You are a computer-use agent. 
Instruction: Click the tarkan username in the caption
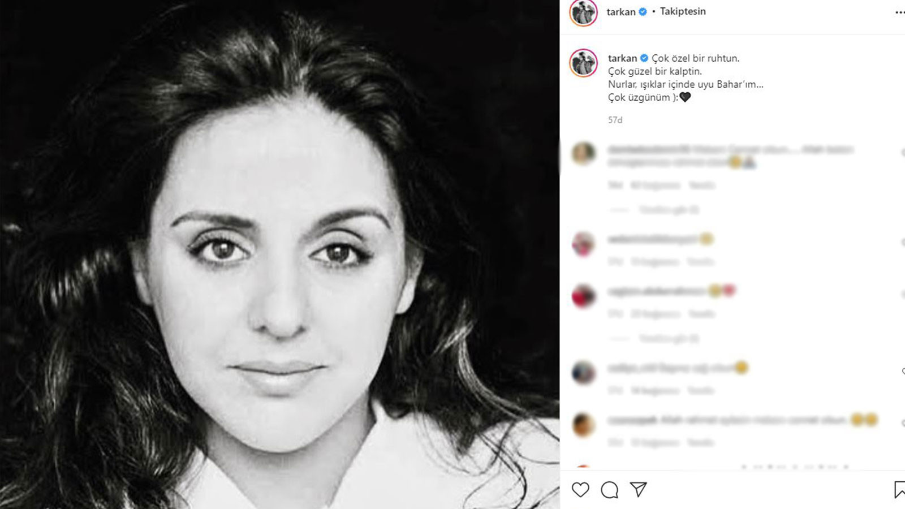pyautogui.click(x=622, y=58)
